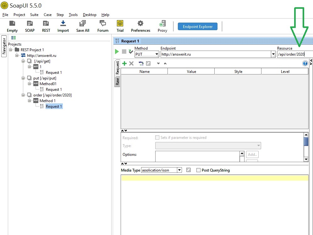The image size is (313, 235).
Task: Click the Resource path input field
Action: [x=295, y=54]
